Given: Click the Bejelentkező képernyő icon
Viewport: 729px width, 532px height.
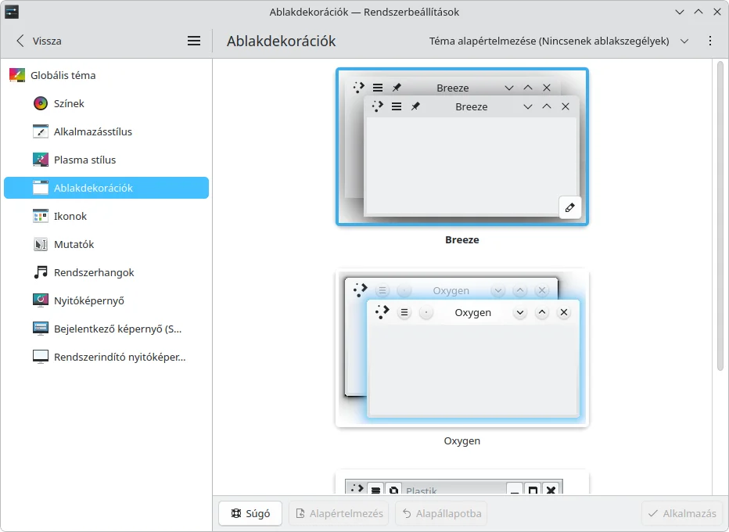Looking at the screenshot, I should [x=41, y=329].
